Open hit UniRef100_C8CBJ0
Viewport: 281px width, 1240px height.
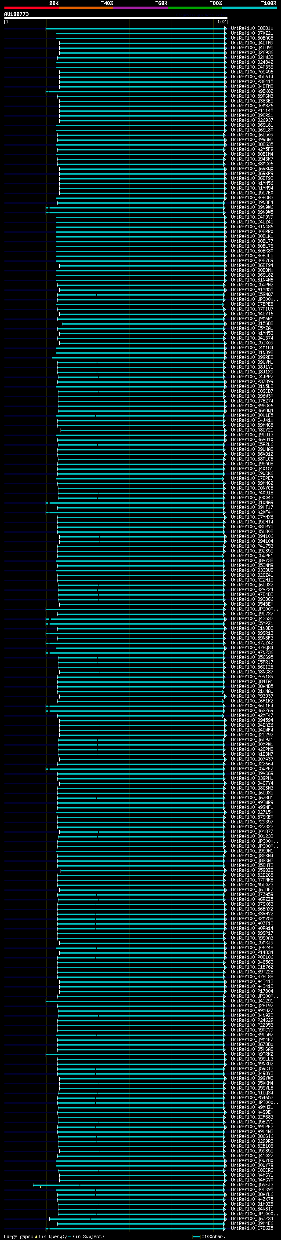252,29
